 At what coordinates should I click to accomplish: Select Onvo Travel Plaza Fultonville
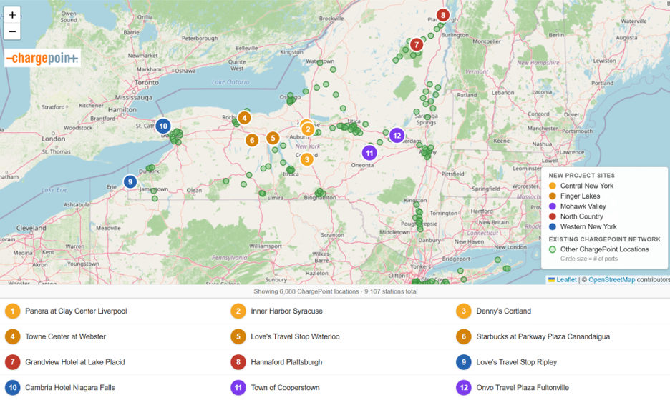523,388
